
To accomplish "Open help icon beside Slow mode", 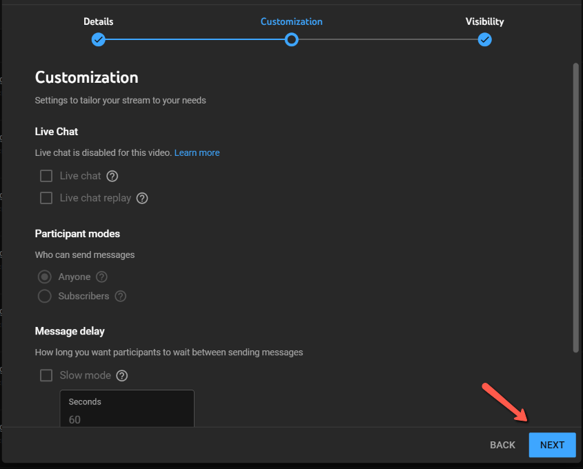I will coord(122,376).
